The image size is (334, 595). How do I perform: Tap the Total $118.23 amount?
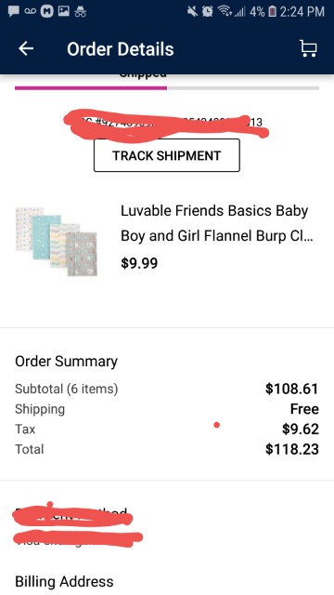[x=292, y=449]
